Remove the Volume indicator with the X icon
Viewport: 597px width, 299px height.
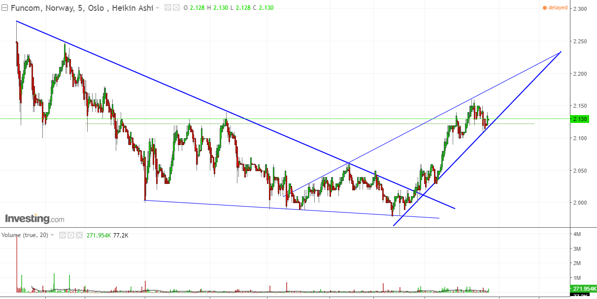coord(78,236)
